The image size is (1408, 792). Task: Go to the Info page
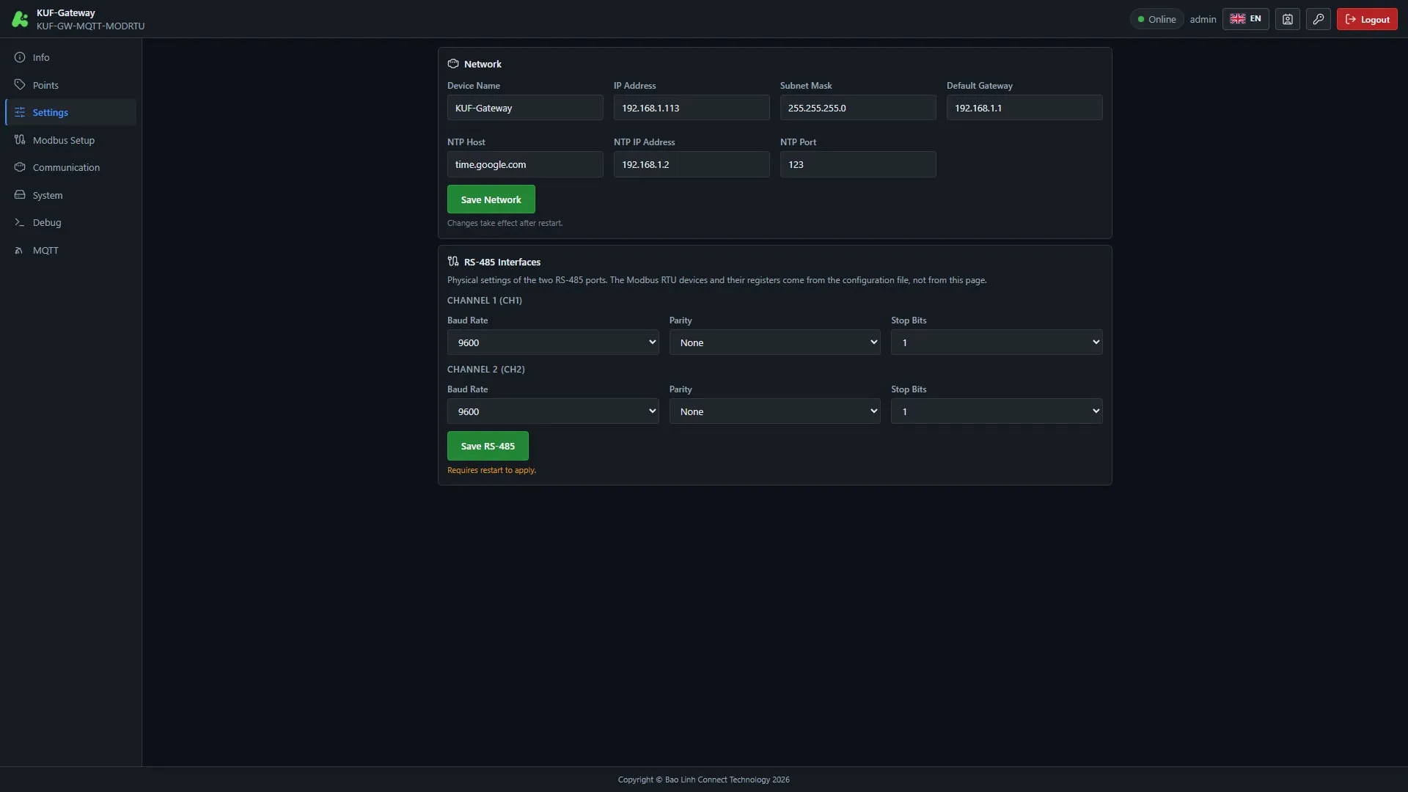[70, 57]
